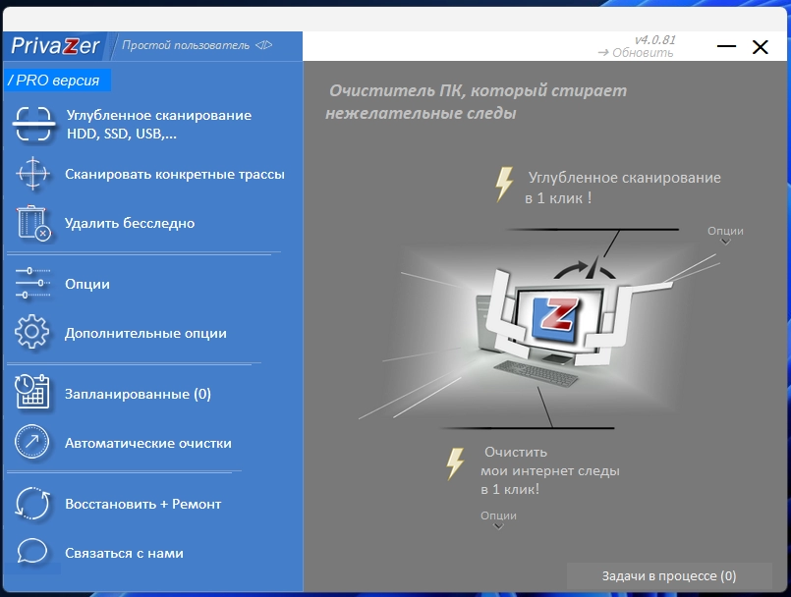Open Дополнительные опции

145,333
